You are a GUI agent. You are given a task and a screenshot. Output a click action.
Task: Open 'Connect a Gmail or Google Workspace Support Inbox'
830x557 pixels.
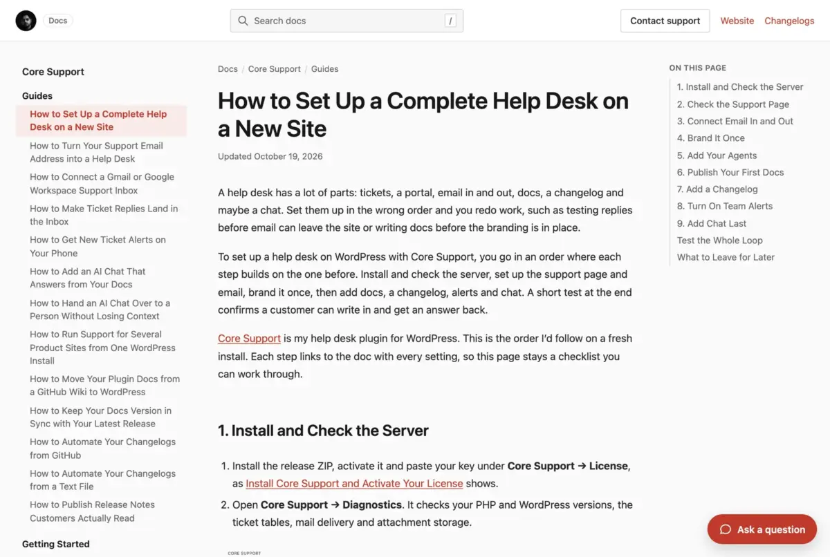tap(101, 184)
